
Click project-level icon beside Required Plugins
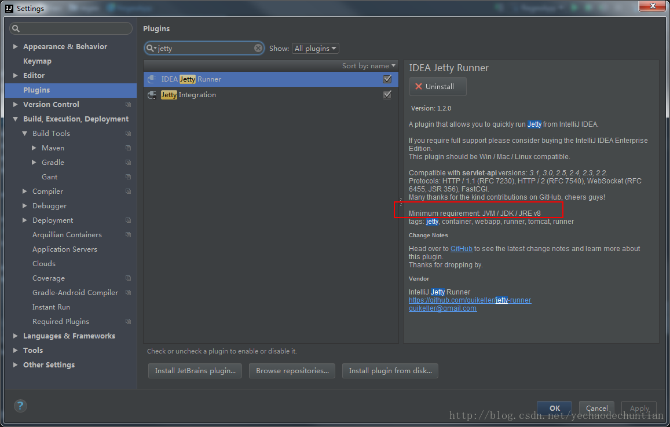pyautogui.click(x=128, y=322)
